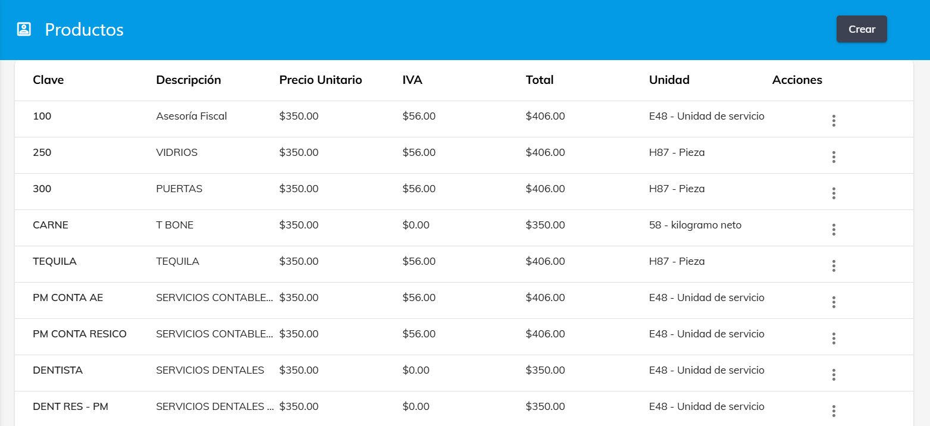The height and width of the screenshot is (426, 930).
Task: Open three-dot menu for VIDRIOS product
Action: click(x=834, y=157)
